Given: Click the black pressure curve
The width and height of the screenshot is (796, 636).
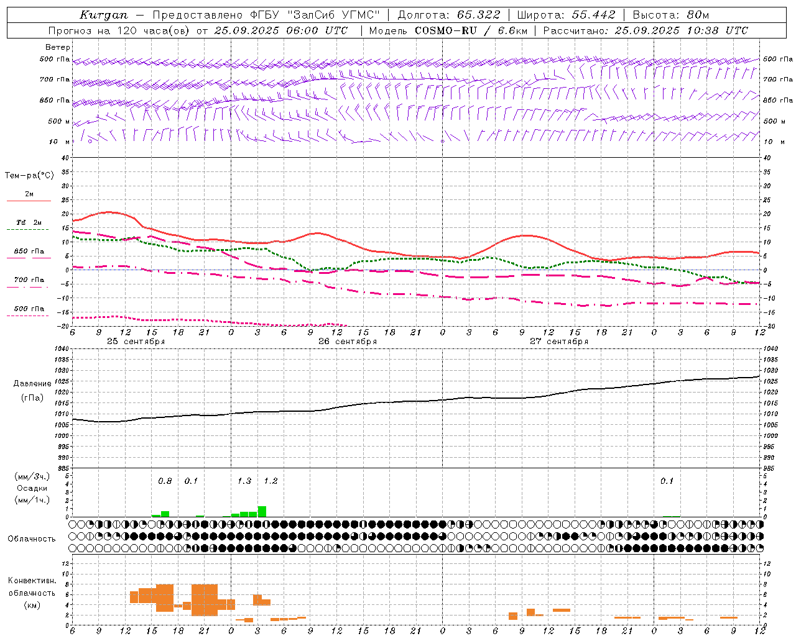Looking at the screenshot, I should coord(416,401).
